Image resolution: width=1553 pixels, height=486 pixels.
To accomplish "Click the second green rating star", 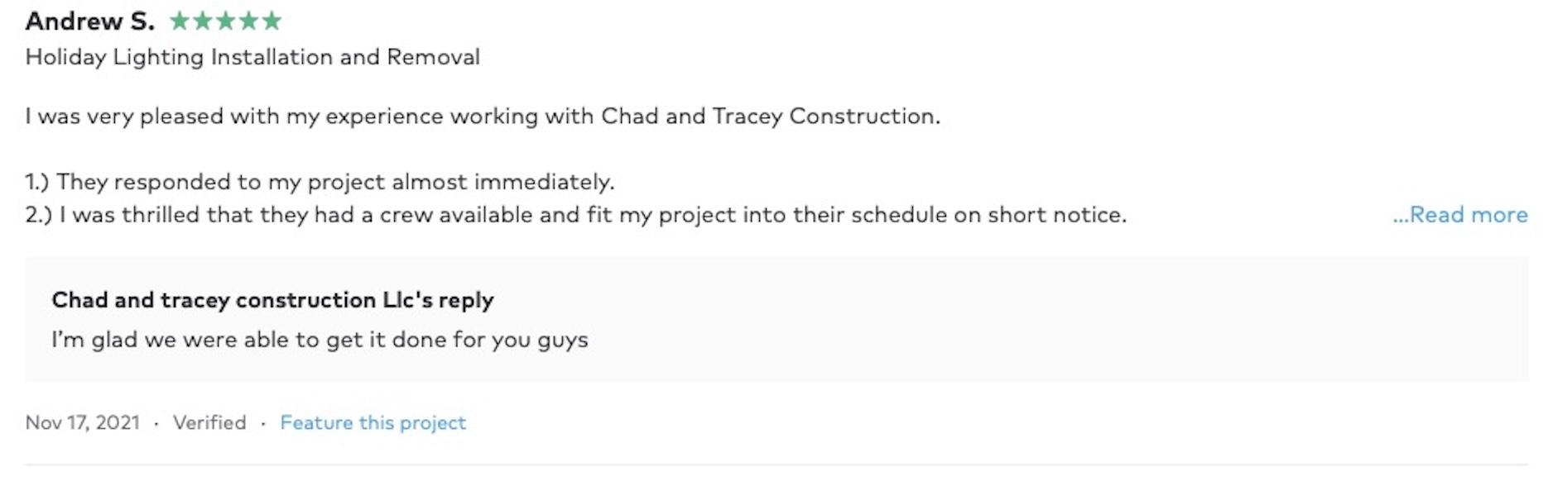I will click(203, 21).
